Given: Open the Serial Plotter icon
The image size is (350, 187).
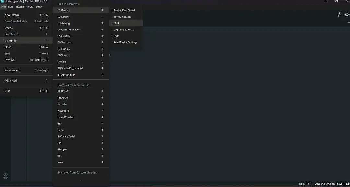Looking at the screenshot, I should pyautogui.click(x=339, y=15).
